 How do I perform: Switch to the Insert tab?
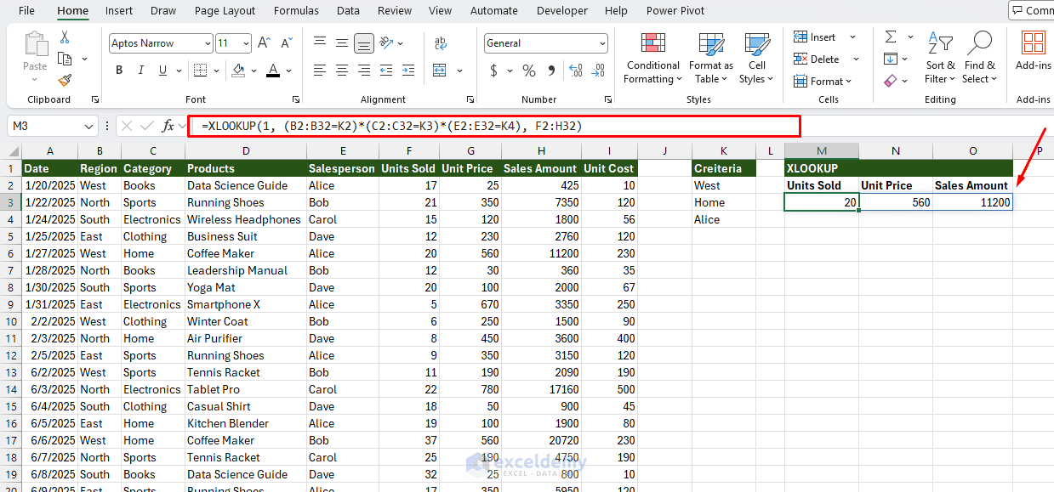(x=119, y=10)
